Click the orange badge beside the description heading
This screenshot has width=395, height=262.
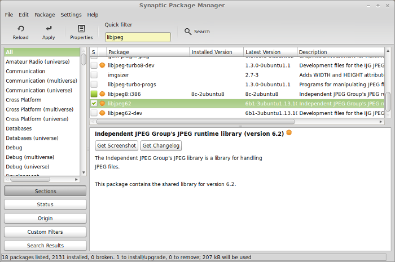coord(289,132)
